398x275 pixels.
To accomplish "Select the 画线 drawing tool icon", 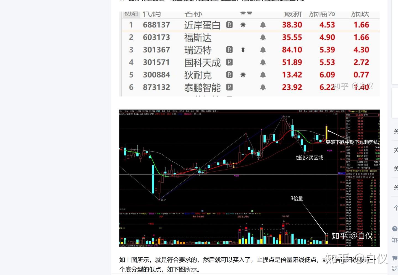I will pyautogui.click(x=321, y=111).
